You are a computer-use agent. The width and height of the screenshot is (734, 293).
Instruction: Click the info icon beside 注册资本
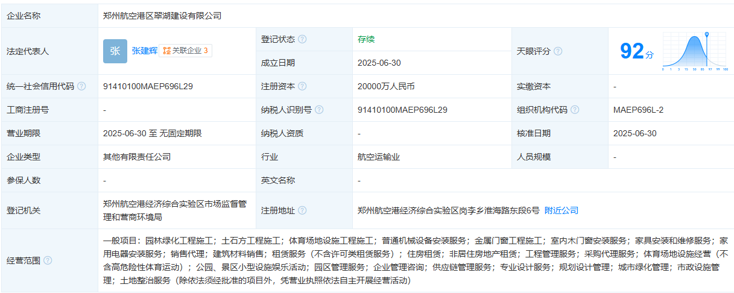click(302, 86)
